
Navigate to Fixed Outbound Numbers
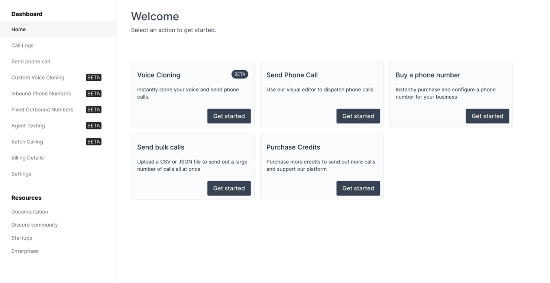coord(58,109)
